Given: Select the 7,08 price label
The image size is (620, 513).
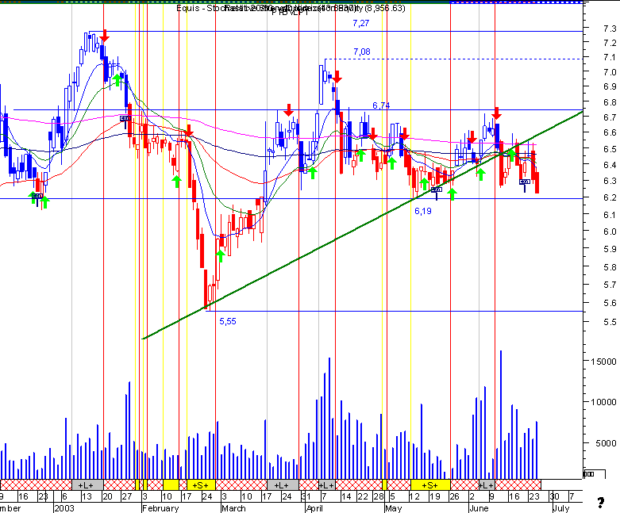Looking at the screenshot, I should (x=362, y=52).
